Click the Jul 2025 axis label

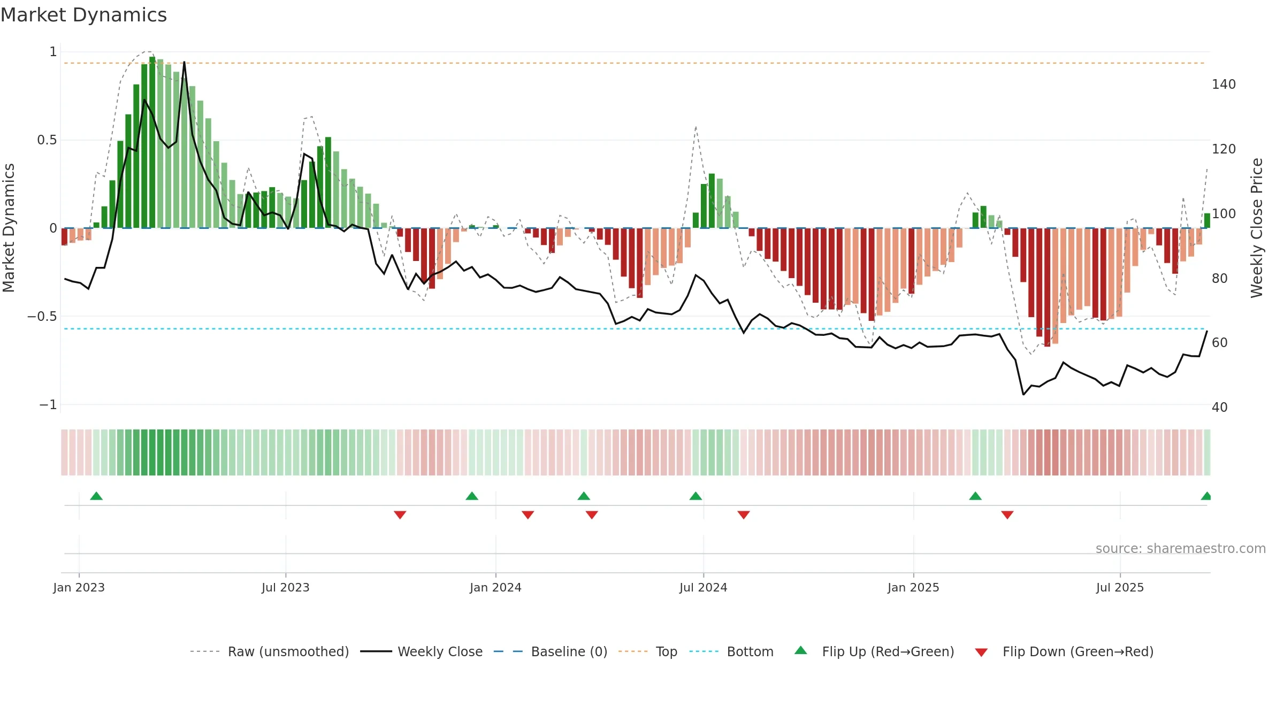coord(1120,587)
